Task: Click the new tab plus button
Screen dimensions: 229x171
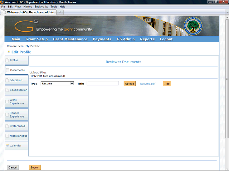Action: 60,12
